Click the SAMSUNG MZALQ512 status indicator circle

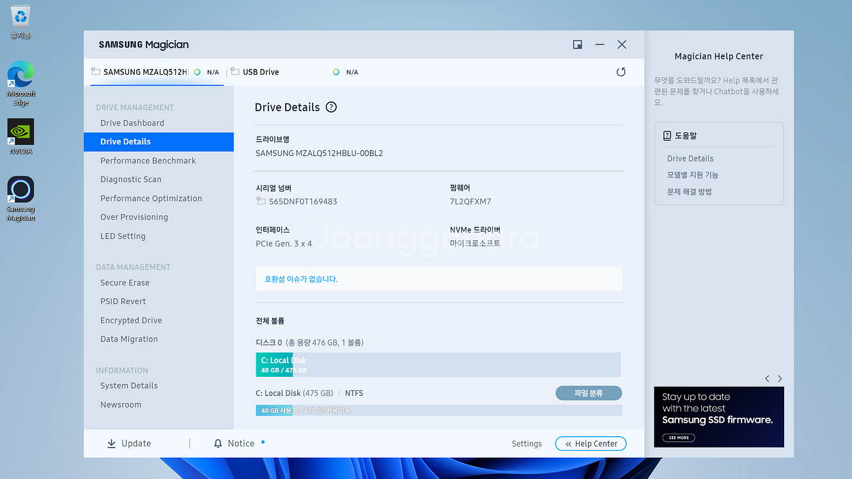[x=197, y=72]
